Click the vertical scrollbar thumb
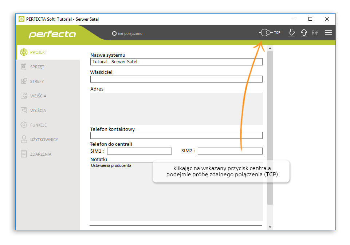The height and width of the screenshot is (245, 350). (x=270, y=128)
